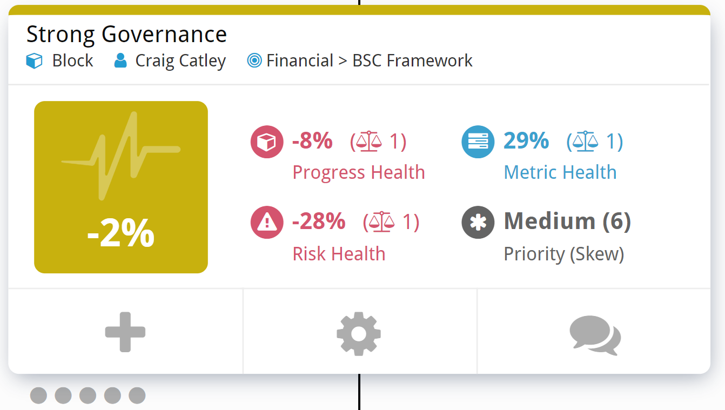
Task: Click the Medium (6) priority value
Action: tap(567, 221)
